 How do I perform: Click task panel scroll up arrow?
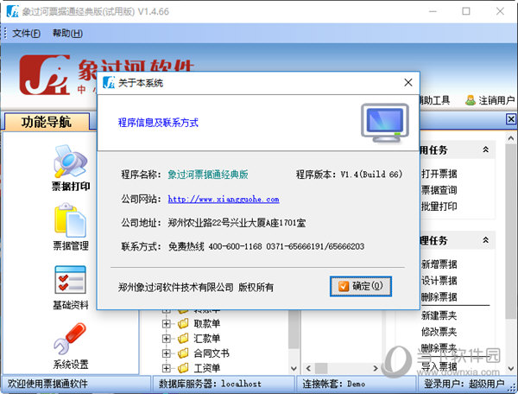511,138
